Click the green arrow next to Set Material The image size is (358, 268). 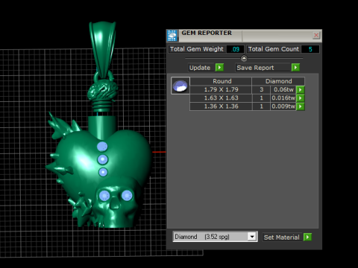[308, 237]
